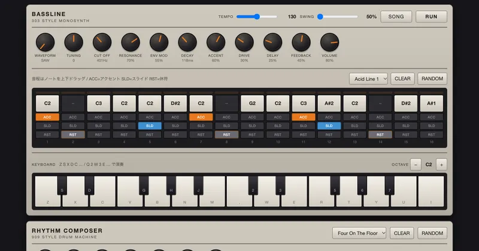Click the FEEDBACK knob
Screen dimensions: 479x251
pyautogui.click(x=301, y=42)
